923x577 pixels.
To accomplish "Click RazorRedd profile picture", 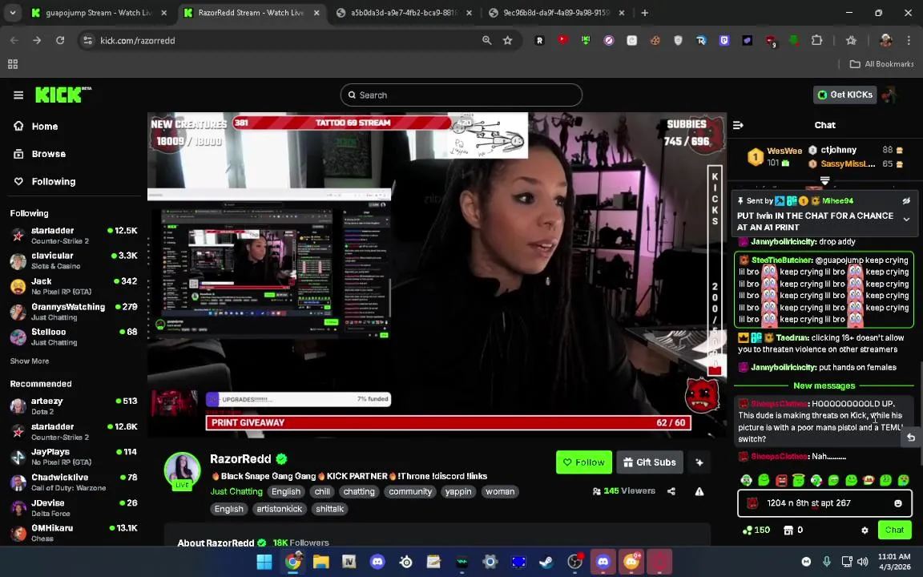I will tap(182, 470).
